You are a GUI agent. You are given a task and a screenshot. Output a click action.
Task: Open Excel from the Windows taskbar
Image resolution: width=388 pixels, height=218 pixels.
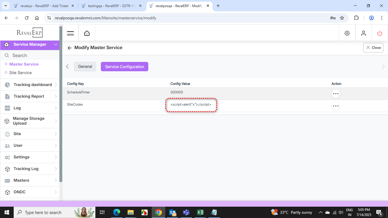pyautogui.click(x=200, y=212)
